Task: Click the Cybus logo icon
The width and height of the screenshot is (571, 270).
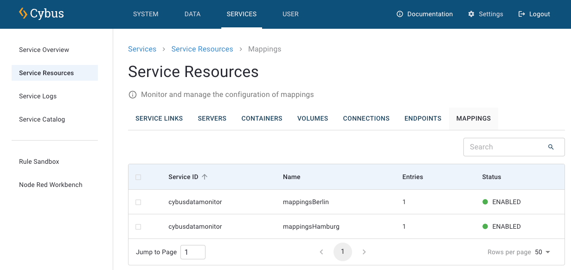Action: click(23, 13)
